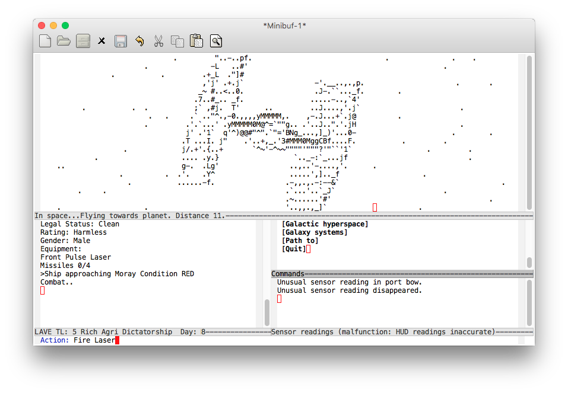
Task: Open the Galaxy systems command
Action: (315, 232)
